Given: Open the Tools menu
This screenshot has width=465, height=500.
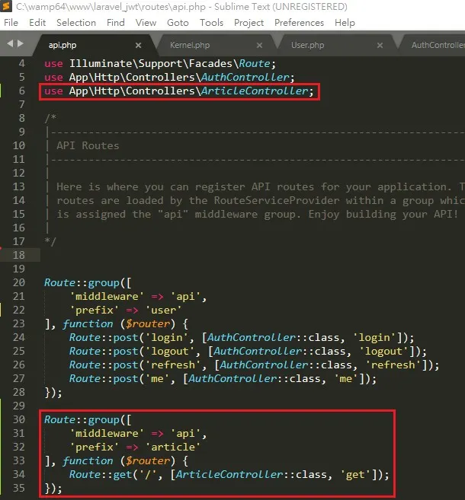Looking at the screenshot, I should click(x=211, y=23).
